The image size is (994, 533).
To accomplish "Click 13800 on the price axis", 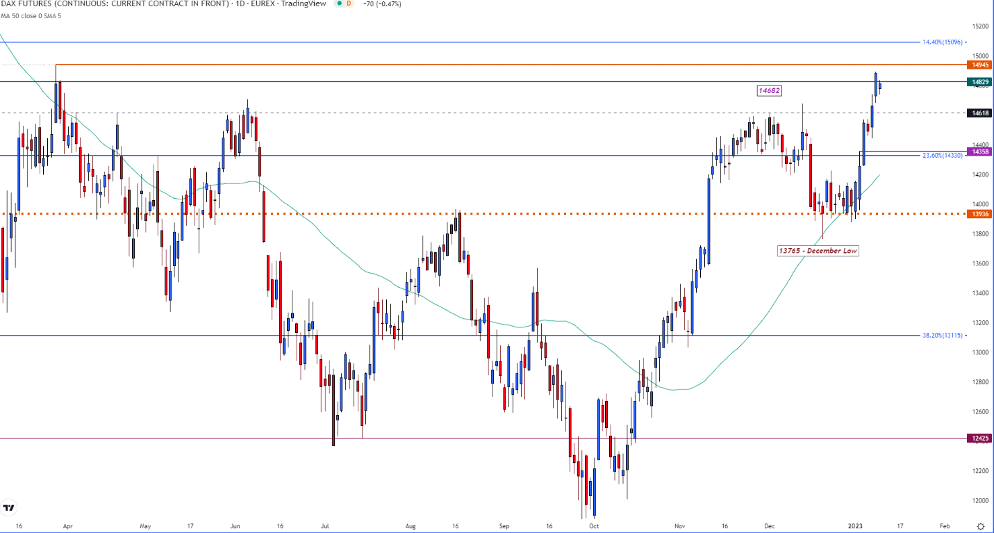I will tap(981, 234).
